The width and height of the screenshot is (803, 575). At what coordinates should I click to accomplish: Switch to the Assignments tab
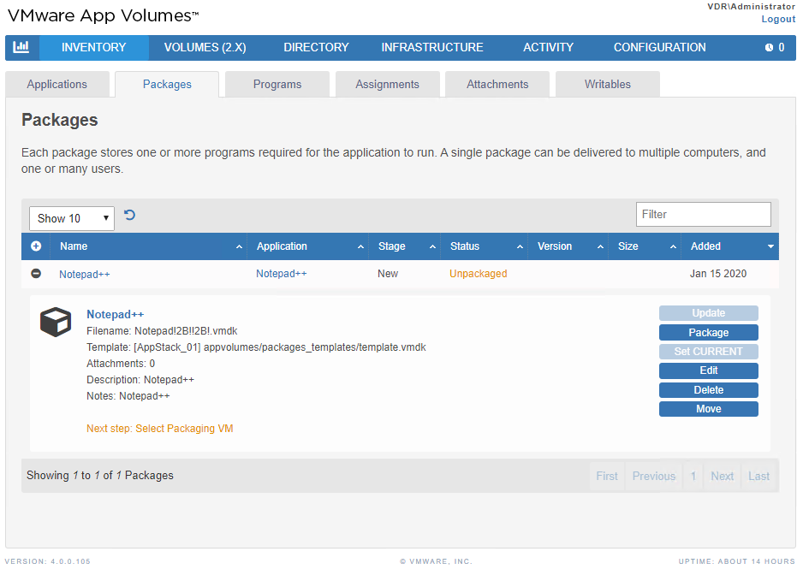point(387,85)
